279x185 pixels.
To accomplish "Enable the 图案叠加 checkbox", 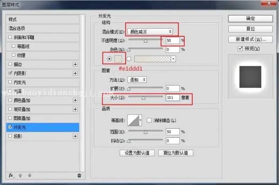I will 10,118.
